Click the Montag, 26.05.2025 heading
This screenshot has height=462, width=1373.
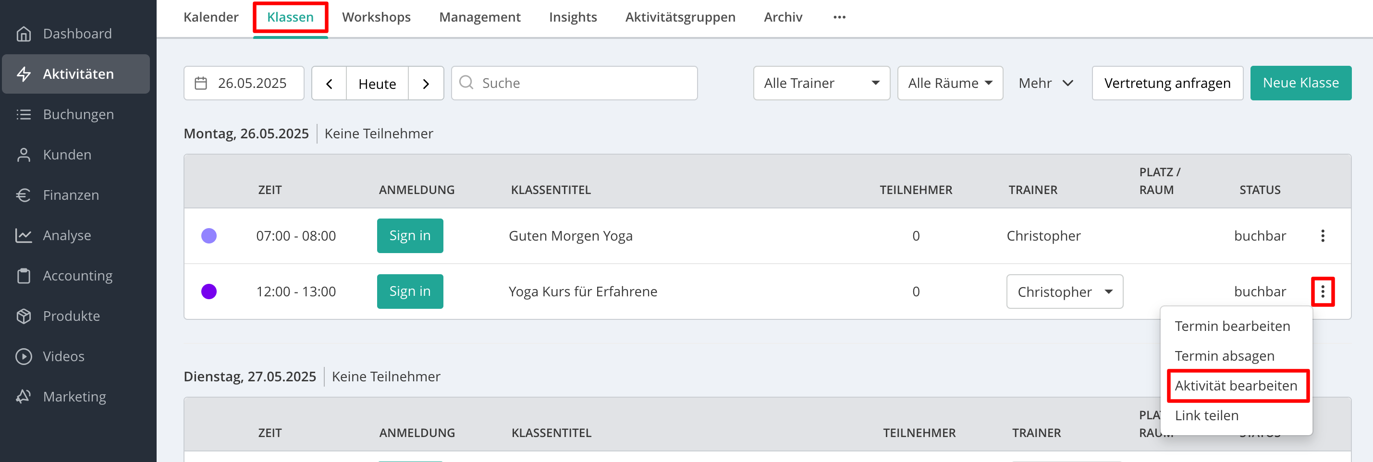pos(245,133)
